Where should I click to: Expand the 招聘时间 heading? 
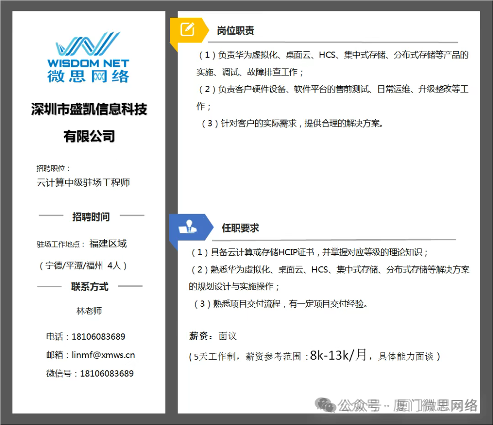[90, 217]
